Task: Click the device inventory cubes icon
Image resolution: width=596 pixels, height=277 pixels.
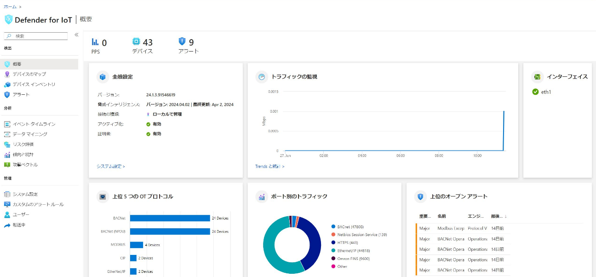Action: pyautogui.click(x=7, y=84)
